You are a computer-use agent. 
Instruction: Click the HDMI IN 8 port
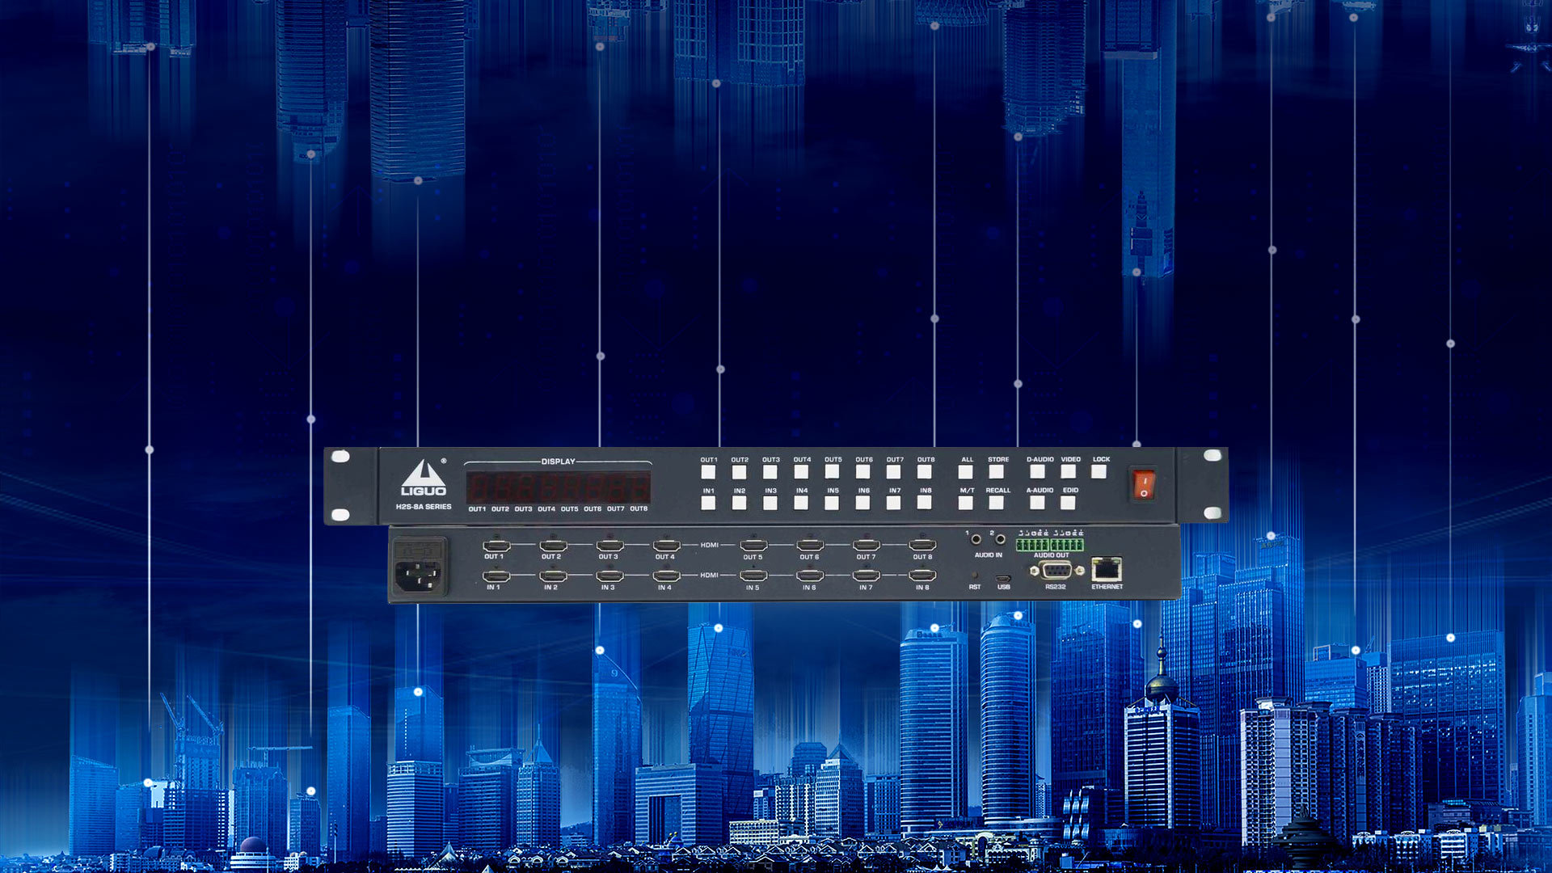coord(922,576)
